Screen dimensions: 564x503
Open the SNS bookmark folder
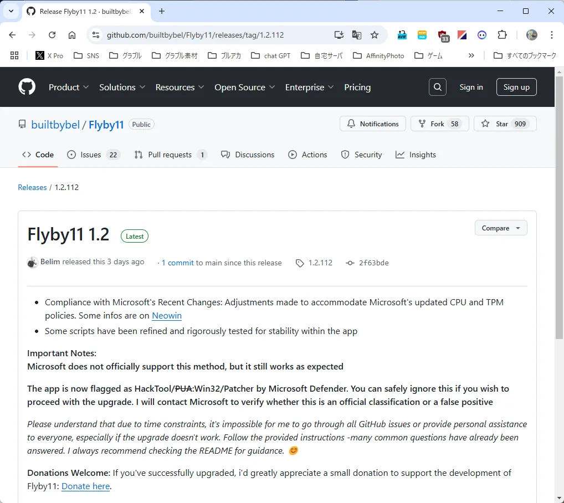tap(86, 55)
